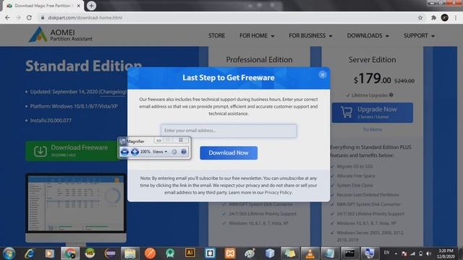Click the EN language indicator in the tray

point(386,253)
